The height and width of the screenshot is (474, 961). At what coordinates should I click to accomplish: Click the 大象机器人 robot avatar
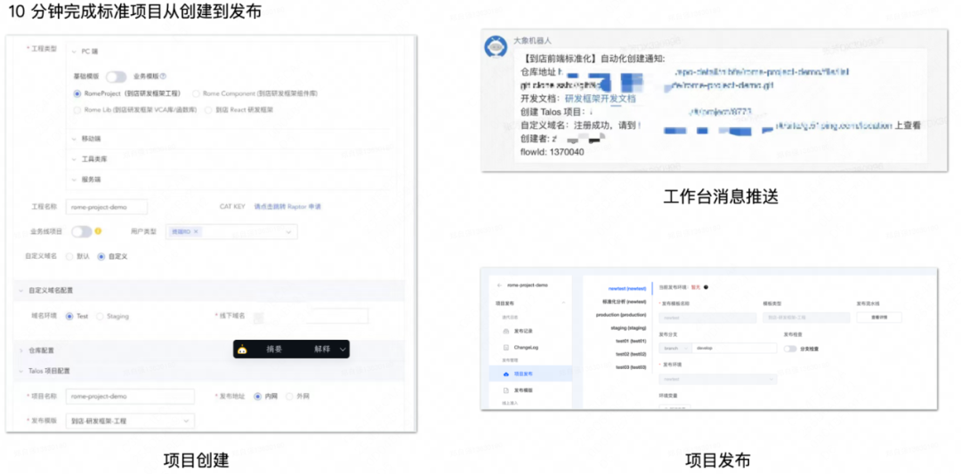(x=496, y=47)
